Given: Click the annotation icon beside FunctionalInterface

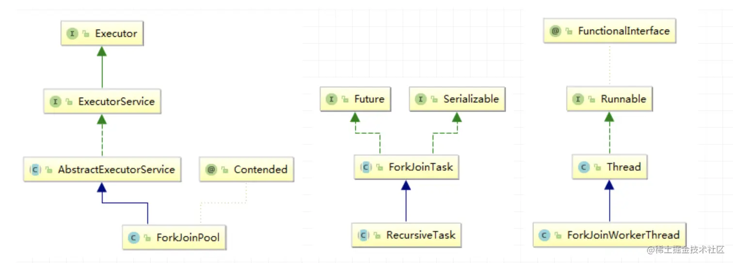Looking at the screenshot, I should coord(555,31).
